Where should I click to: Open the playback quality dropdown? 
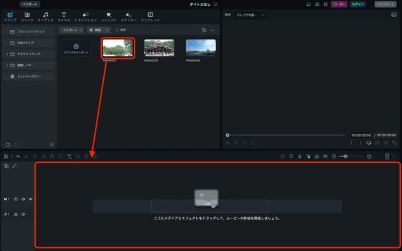(250, 15)
